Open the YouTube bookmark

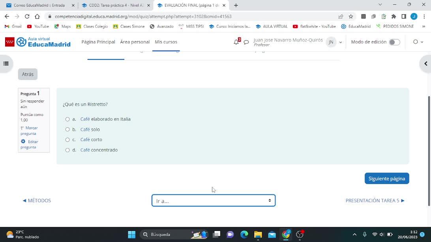pos(38,26)
